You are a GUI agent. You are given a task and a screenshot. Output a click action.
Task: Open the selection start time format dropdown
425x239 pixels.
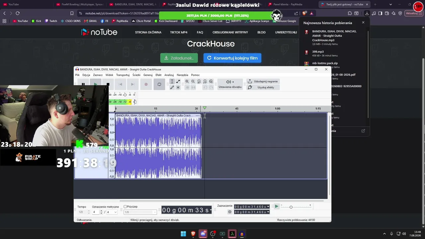(x=268, y=207)
